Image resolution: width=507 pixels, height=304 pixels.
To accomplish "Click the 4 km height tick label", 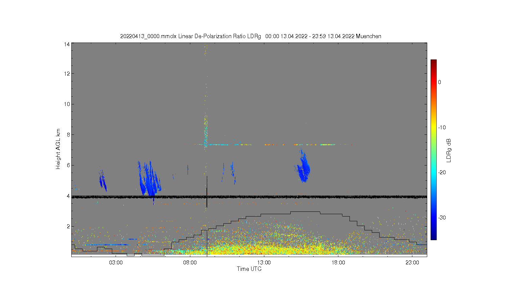I will 68,196.
